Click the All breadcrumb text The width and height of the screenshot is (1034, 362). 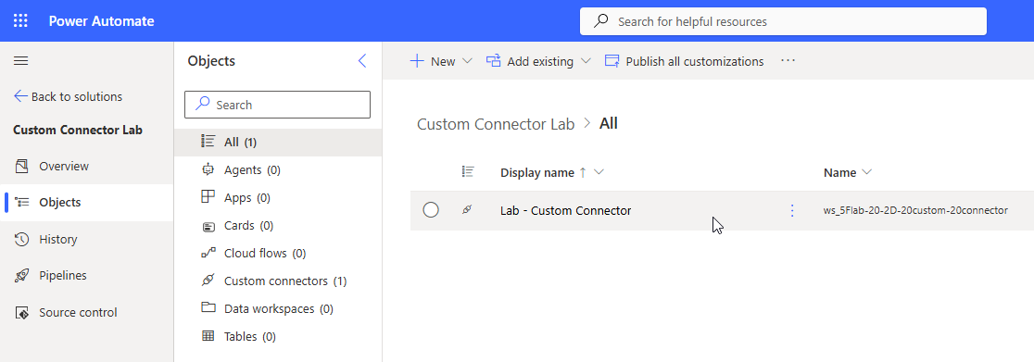(x=608, y=123)
